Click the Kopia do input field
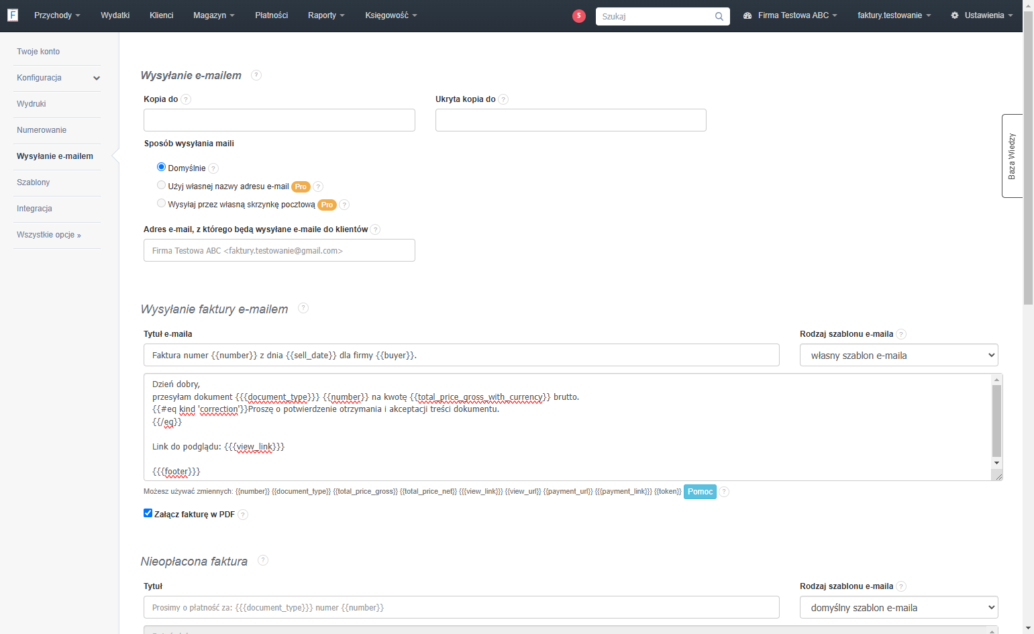The height and width of the screenshot is (634, 1034). pyautogui.click(x=279, y=120)
